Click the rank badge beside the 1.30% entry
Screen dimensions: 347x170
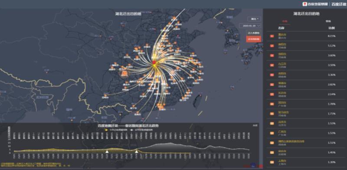tap(272, 162)
